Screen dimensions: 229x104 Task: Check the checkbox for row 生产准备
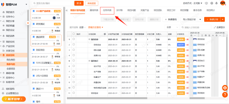pos(74,71)
